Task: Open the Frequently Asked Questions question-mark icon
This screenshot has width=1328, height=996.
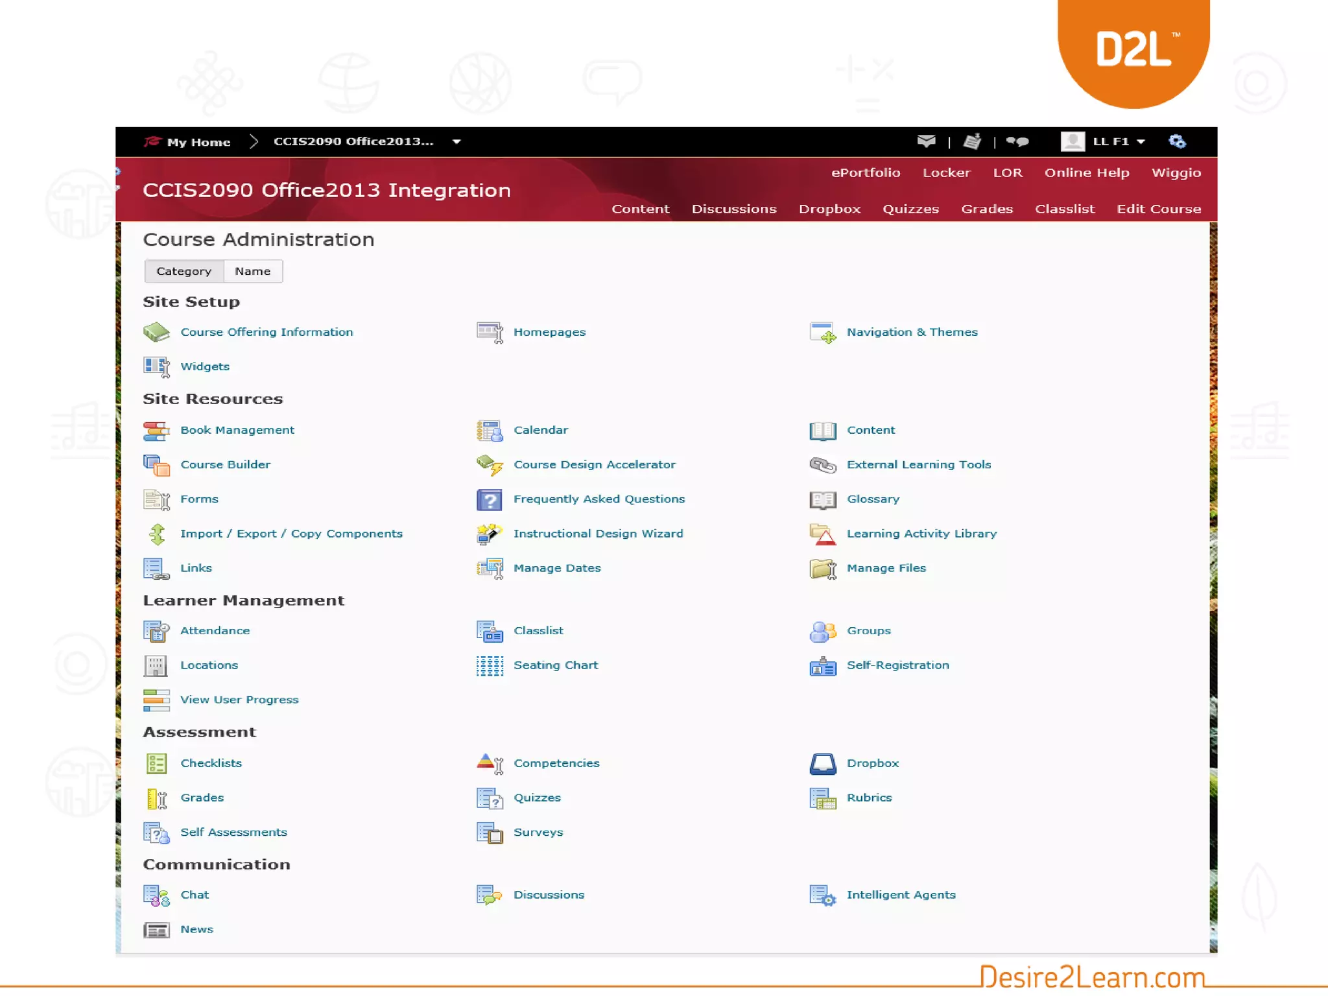Action: tap(489, 500)
